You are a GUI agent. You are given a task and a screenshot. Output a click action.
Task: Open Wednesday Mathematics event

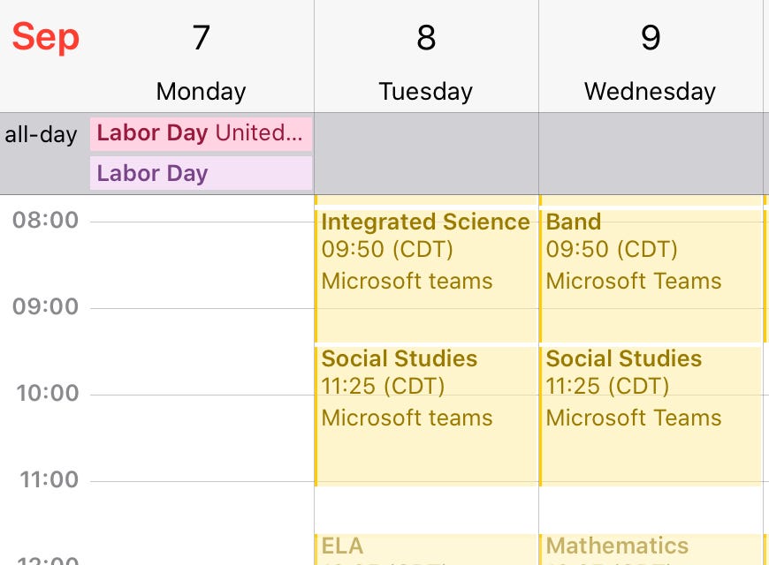(651, 548)
